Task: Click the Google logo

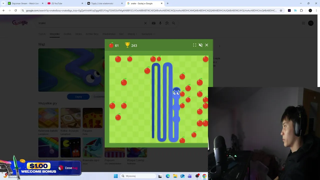Action: pyautogui.click(x=20, y=23)
